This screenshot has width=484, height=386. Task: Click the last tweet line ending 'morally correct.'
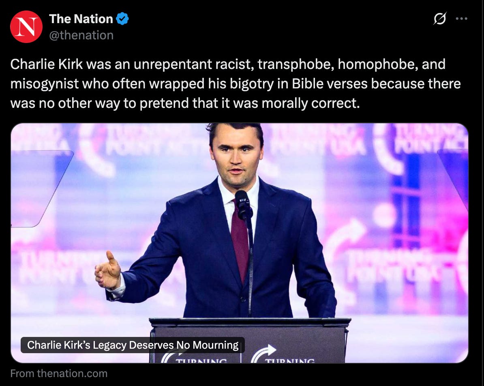coord(185,103)
